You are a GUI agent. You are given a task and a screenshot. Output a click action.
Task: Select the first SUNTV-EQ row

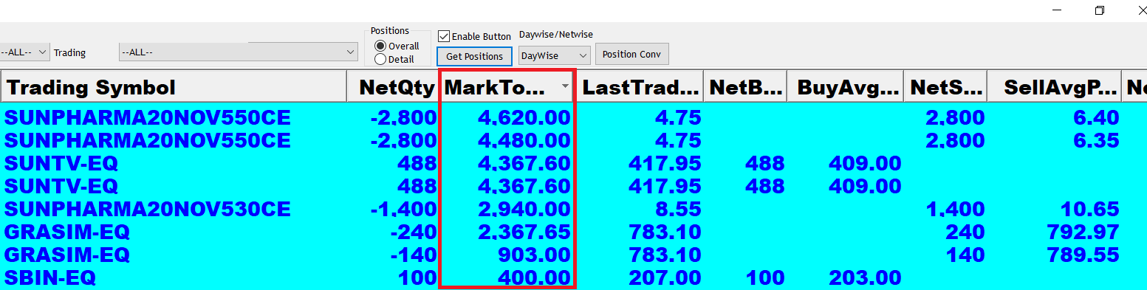click(573, 164)
